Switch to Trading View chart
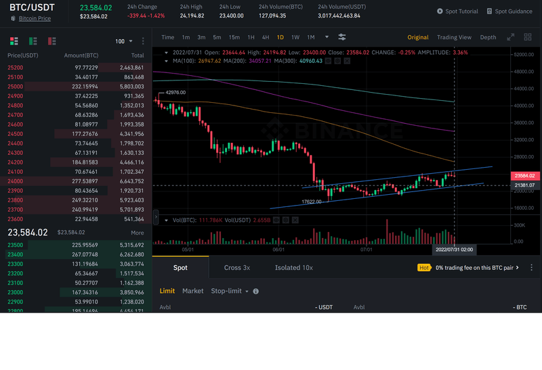 pos(454,37)
